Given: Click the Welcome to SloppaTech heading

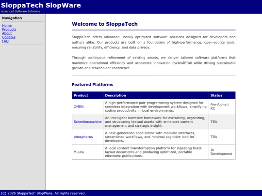Looking at the screenshot, I should (x=105, y=24).
